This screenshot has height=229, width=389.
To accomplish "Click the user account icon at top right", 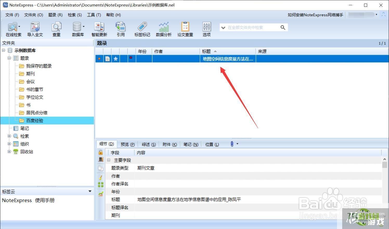I will coord(383,15).
